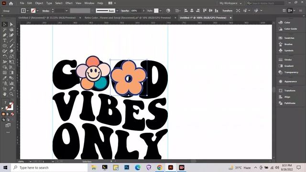Click the Transform button in control bar
This screenshot has width=306, height=172.
(228, 11)
